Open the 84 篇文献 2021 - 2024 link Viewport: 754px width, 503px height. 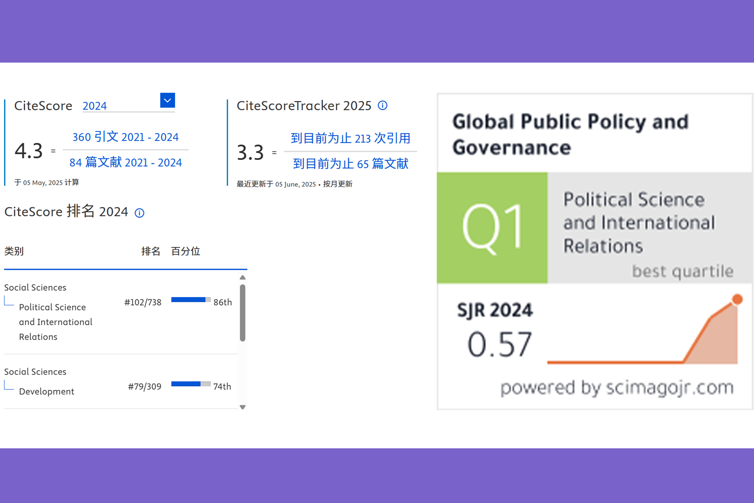(x=126, y=163)
